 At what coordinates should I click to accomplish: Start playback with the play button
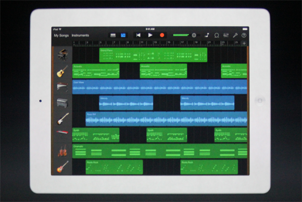(x=150, y=35)
